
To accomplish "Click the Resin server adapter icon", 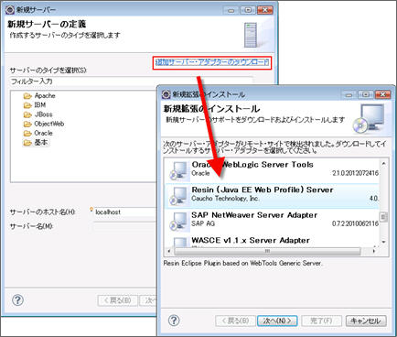I will (x=178, y=196).
